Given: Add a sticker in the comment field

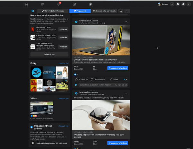Looking at the screenshot, I should coord(126,85).
